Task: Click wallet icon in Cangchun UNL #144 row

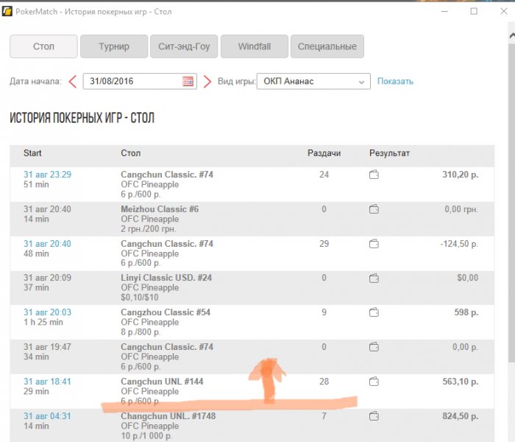Action: click(x=374, y=382)
